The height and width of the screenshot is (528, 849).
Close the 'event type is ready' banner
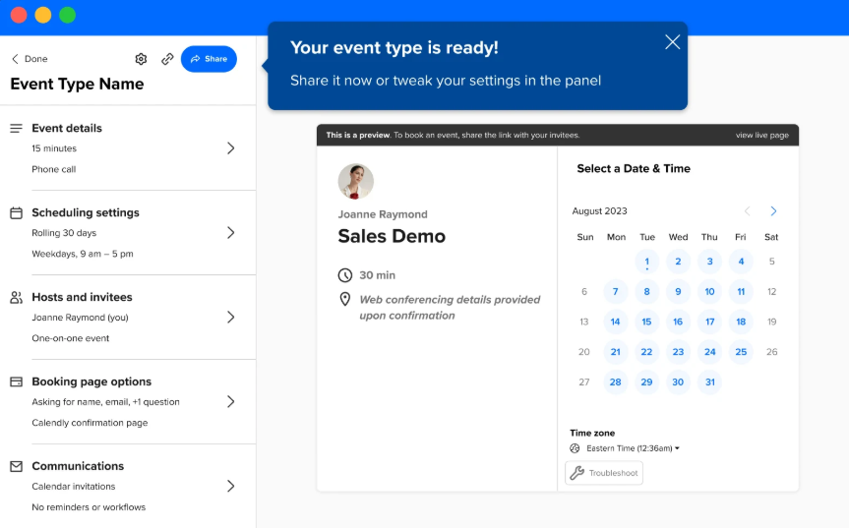[672, 42]
